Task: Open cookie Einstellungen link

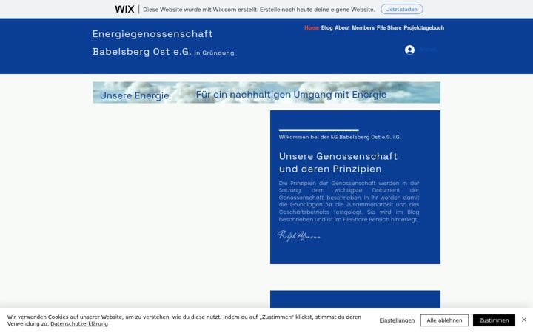Action: [x=397, y=320]
